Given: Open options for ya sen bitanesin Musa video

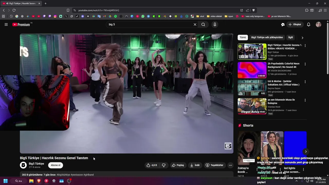Looking at the screenshot, I should point(305,100).
